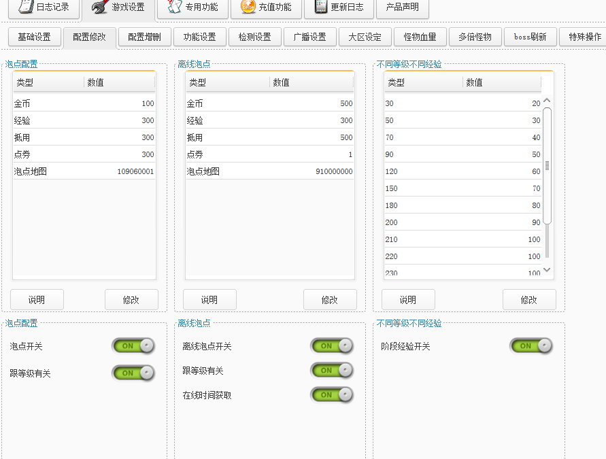Click 修改 under 不同等级不同经验 table
The image size is (606, 459).
pos(529,299)
